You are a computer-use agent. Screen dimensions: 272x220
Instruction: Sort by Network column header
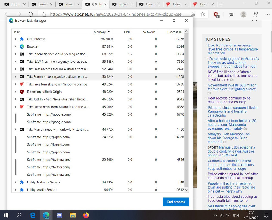click(x=149, y=32)
